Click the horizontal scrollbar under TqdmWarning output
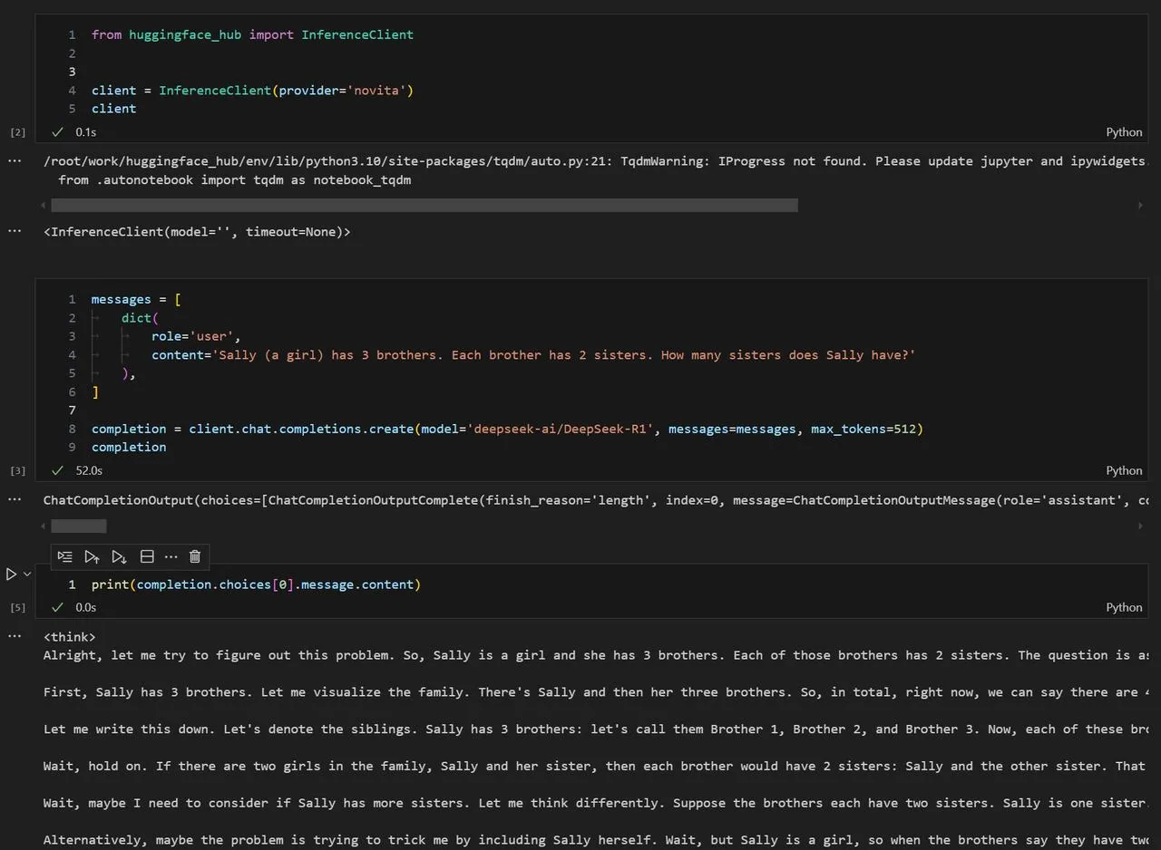The image size is (1161, 850). click(424, 206)
